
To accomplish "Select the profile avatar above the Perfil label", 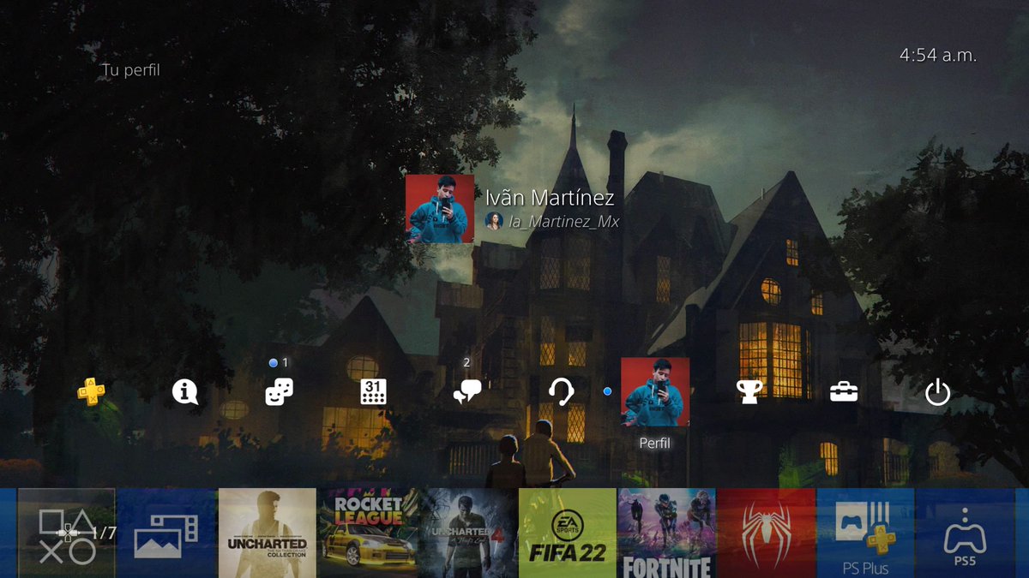I will pos(655,392).
